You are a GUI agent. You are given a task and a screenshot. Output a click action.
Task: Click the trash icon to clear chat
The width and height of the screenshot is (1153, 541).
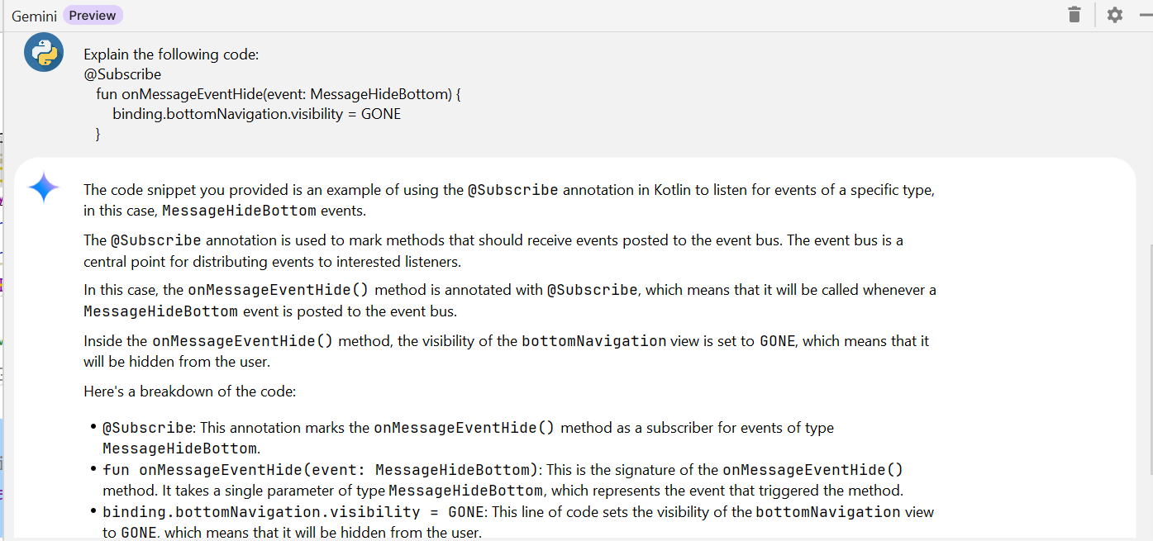(x=1074, y=15)
